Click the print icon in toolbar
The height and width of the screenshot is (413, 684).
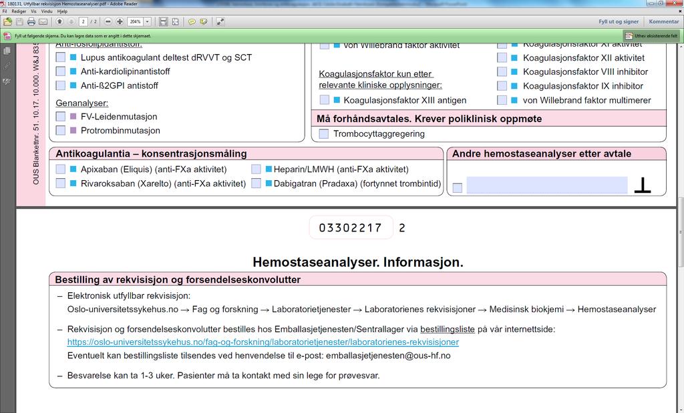click(x=31, y=21)
